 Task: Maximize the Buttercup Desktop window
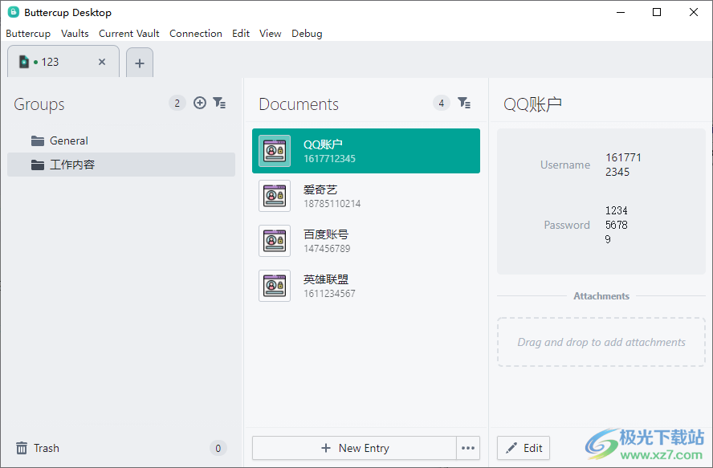(657, 12)
